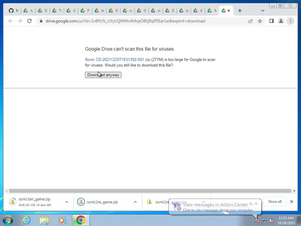Click the sonic3air download progress text

tap(35, 205)
